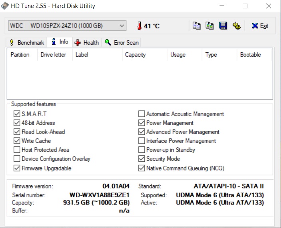281x228 pixels.
Task: Click the red thermometer temperature icon
Action: pyautogui.click(x=139, y=26)
